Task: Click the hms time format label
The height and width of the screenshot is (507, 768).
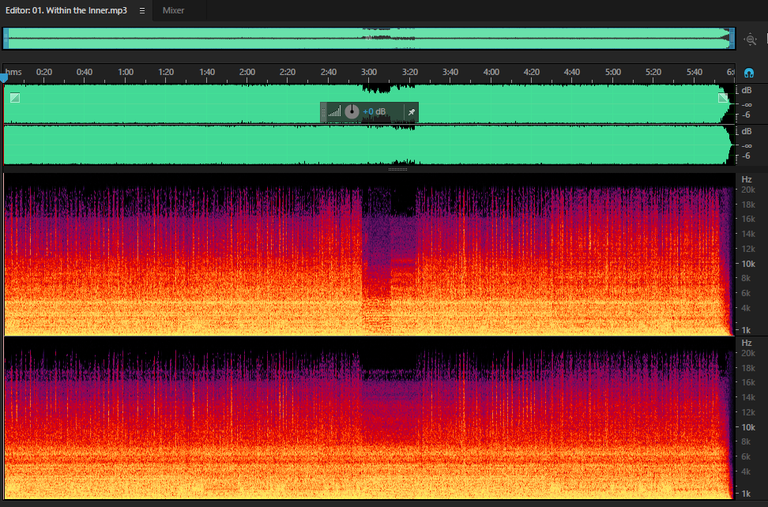Action: point(13,72)
